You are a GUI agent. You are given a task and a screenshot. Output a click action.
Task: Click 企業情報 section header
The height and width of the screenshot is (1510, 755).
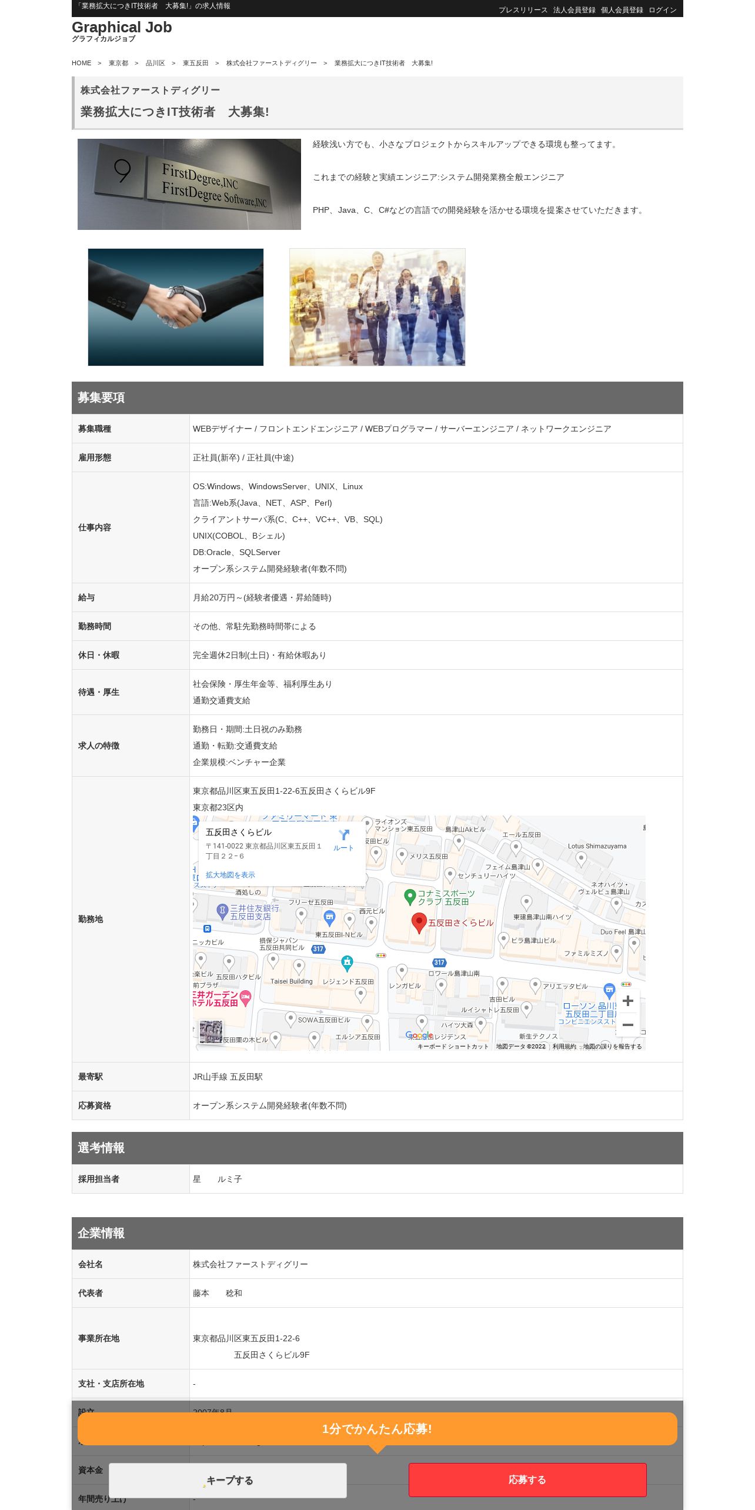click(377, 1233)
